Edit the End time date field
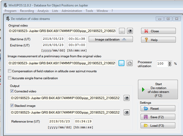The image size is (183, 136). coord(53,45)
